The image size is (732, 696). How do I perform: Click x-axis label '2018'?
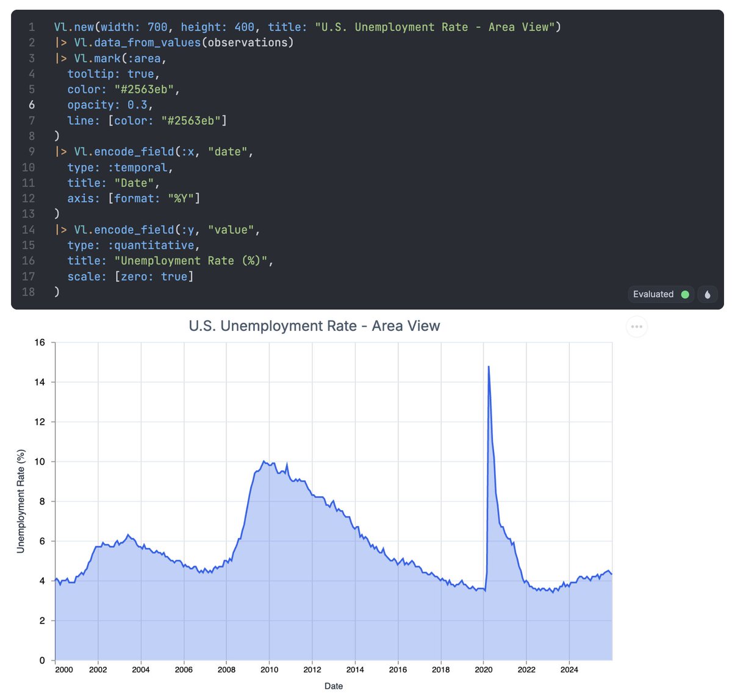(x=440, y=670)
